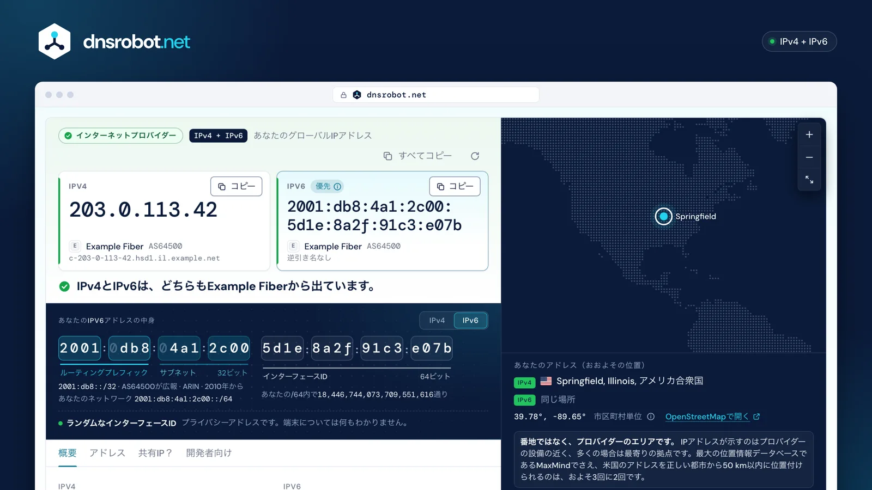Click the US flag icon

point(546,381)
